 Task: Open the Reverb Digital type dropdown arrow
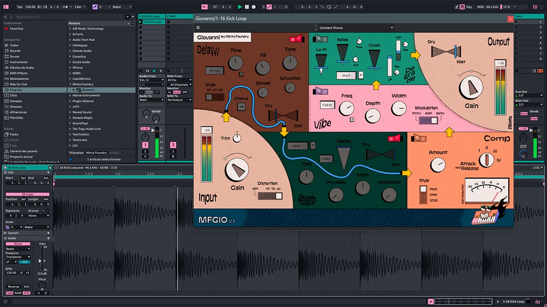pos(313,146)
